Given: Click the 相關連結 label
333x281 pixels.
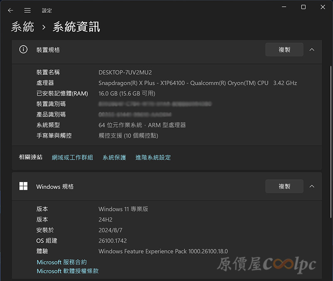Looking at the screenshot, I should (30, 157).
